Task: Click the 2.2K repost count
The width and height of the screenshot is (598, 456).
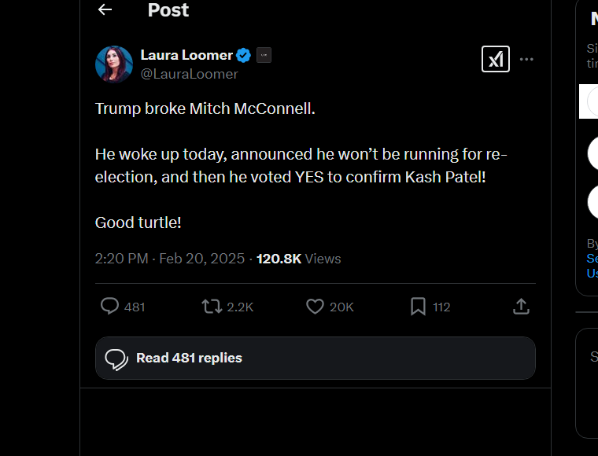Action: (240, 307)
